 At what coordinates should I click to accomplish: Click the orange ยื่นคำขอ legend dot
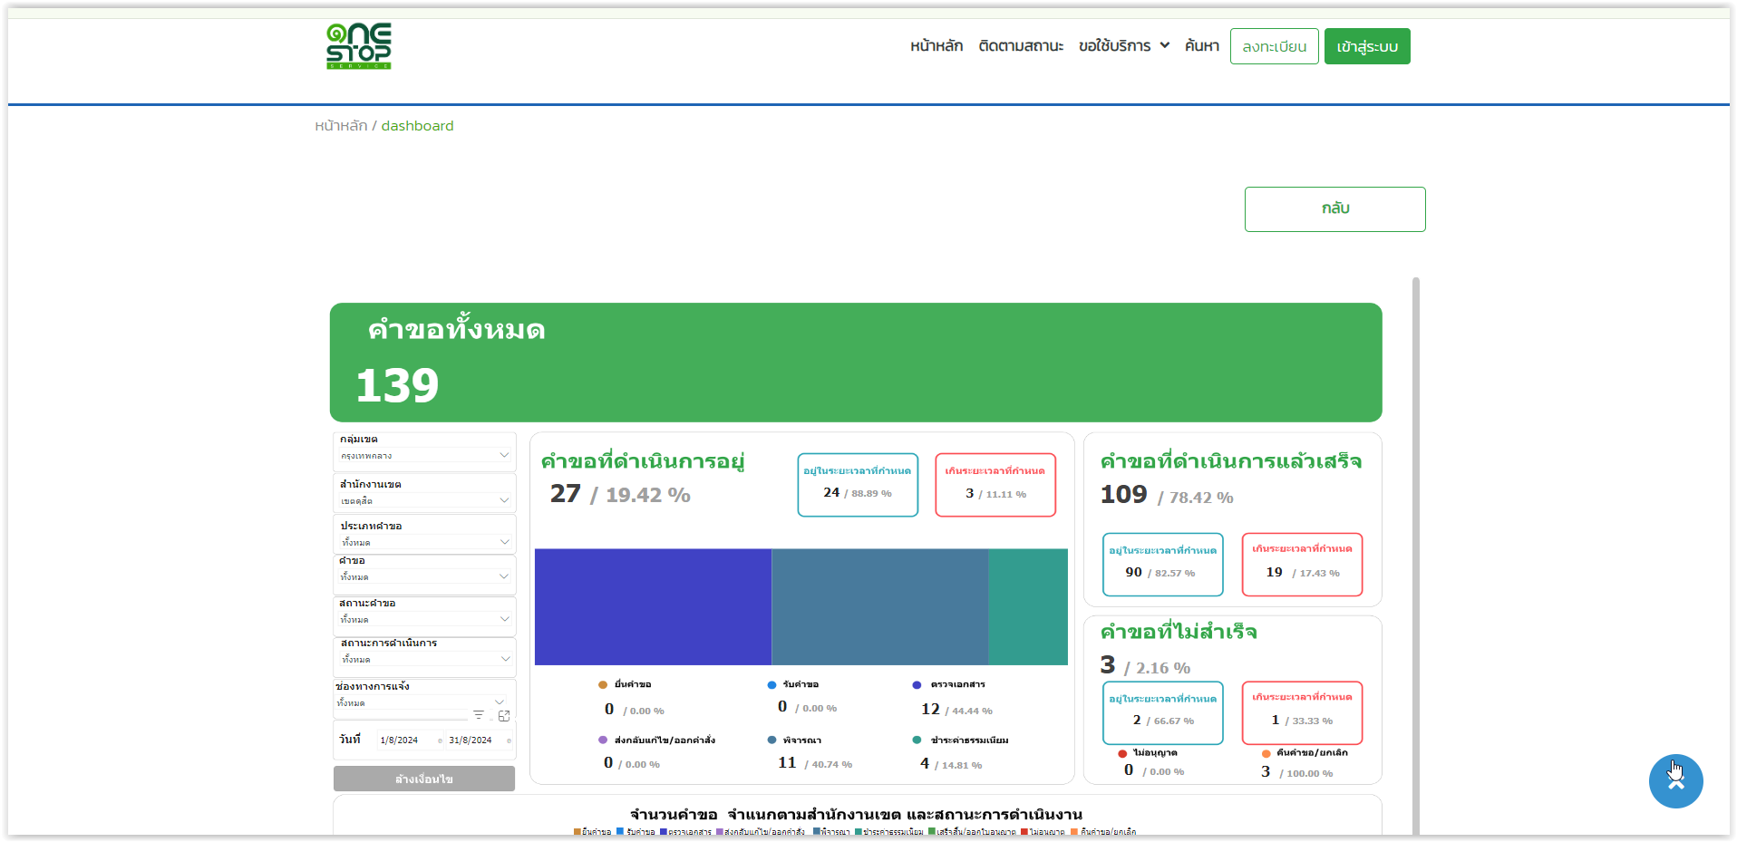[x=603, y=685]
